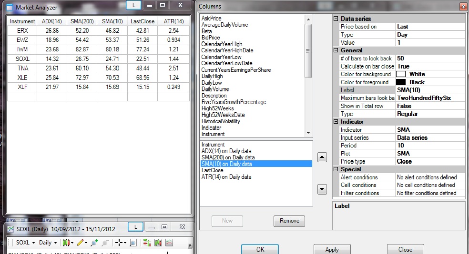Click the zoom frame icon
469x254 pixels.
point(133,243)
